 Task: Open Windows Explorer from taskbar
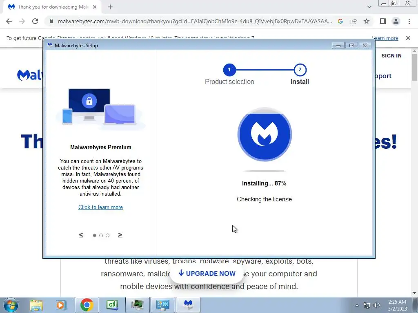pos(36,305)
